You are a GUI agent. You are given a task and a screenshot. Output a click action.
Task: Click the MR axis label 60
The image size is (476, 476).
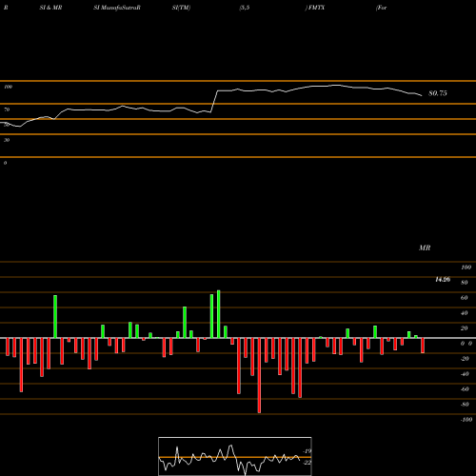(x=465, y=298)
